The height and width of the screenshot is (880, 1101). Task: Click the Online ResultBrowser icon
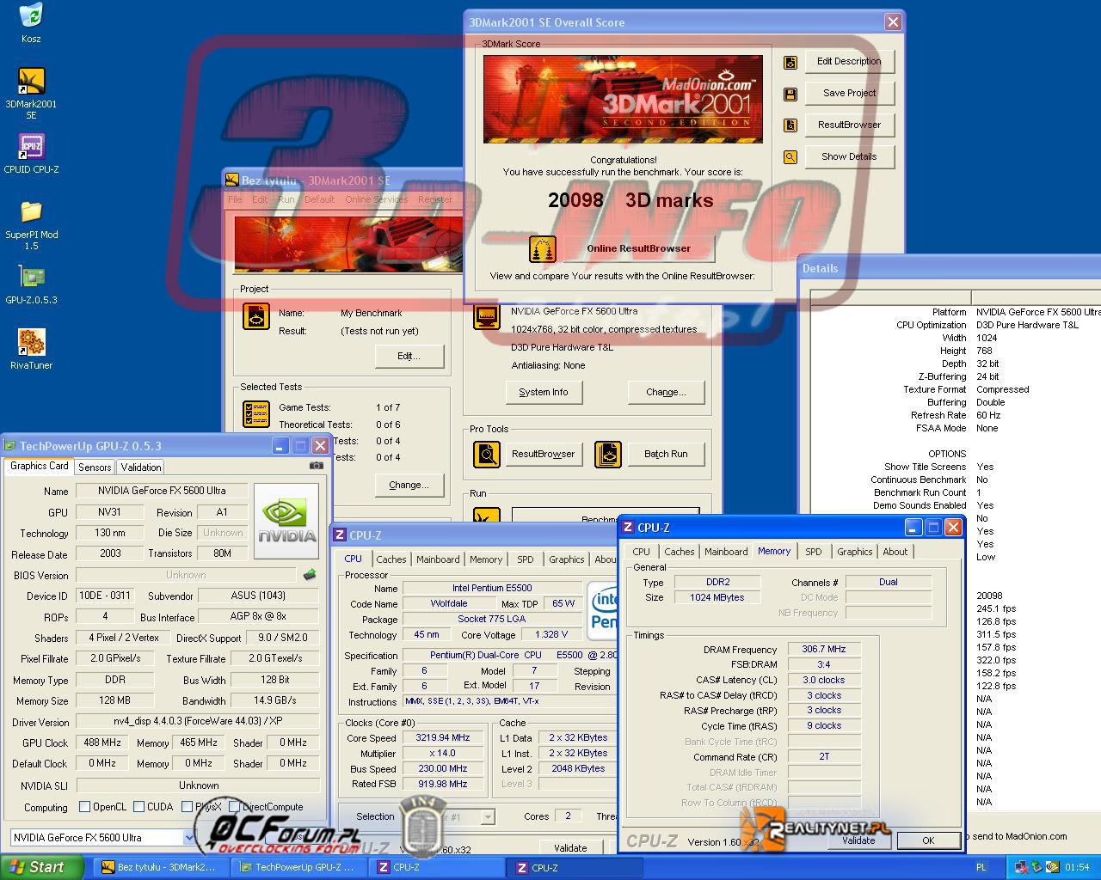click(x=543, y=249)
